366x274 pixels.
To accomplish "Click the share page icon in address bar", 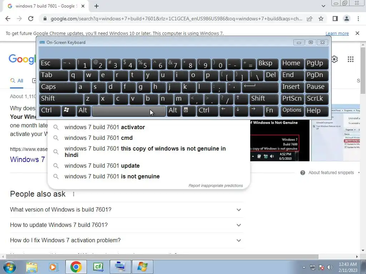I will (x=310, y=19).
